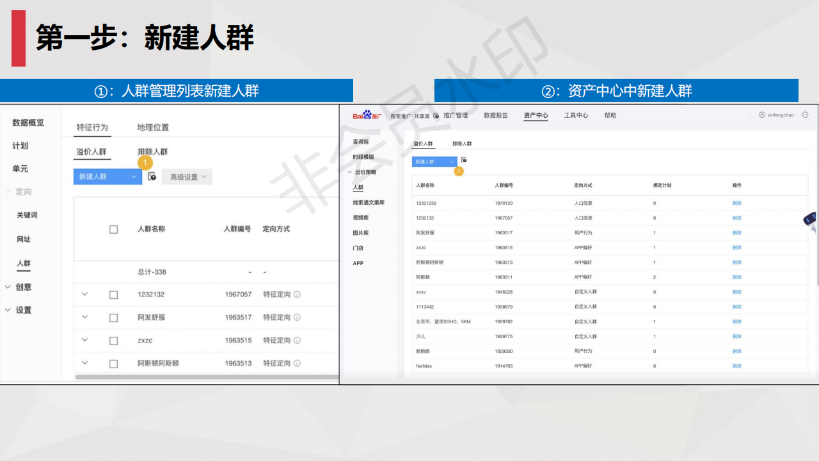
Task: Click 删除 for the 少儿 row
Action: 737,336
